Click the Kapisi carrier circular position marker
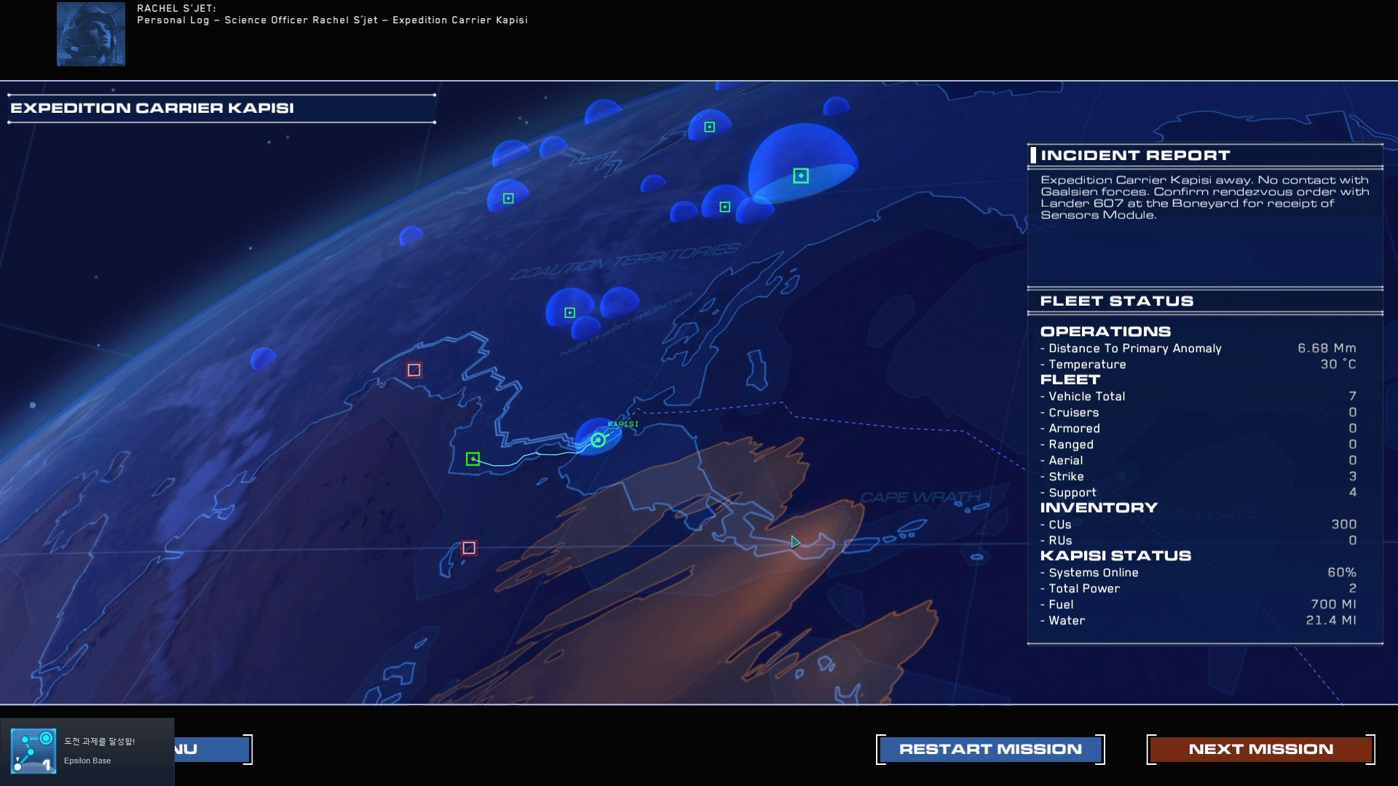The image size is (1398, 786). (598, 440)
